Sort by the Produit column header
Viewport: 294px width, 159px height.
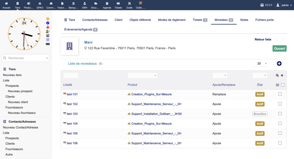pos(132,85)
